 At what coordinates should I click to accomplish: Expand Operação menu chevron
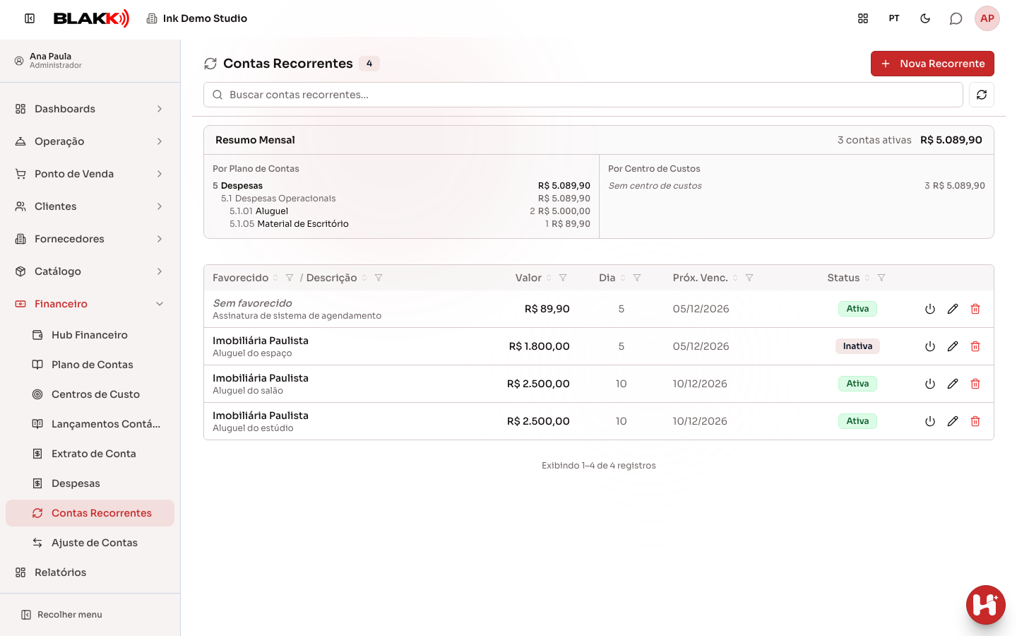tap(160, 141)
